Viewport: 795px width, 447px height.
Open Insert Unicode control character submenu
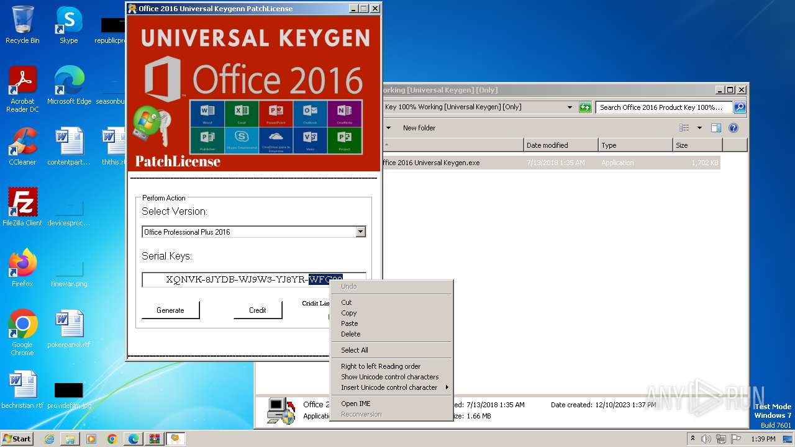pos(391,387)
